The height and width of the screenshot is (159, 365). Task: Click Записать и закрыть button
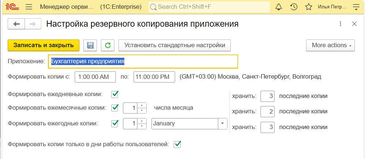tap(44, 45)
